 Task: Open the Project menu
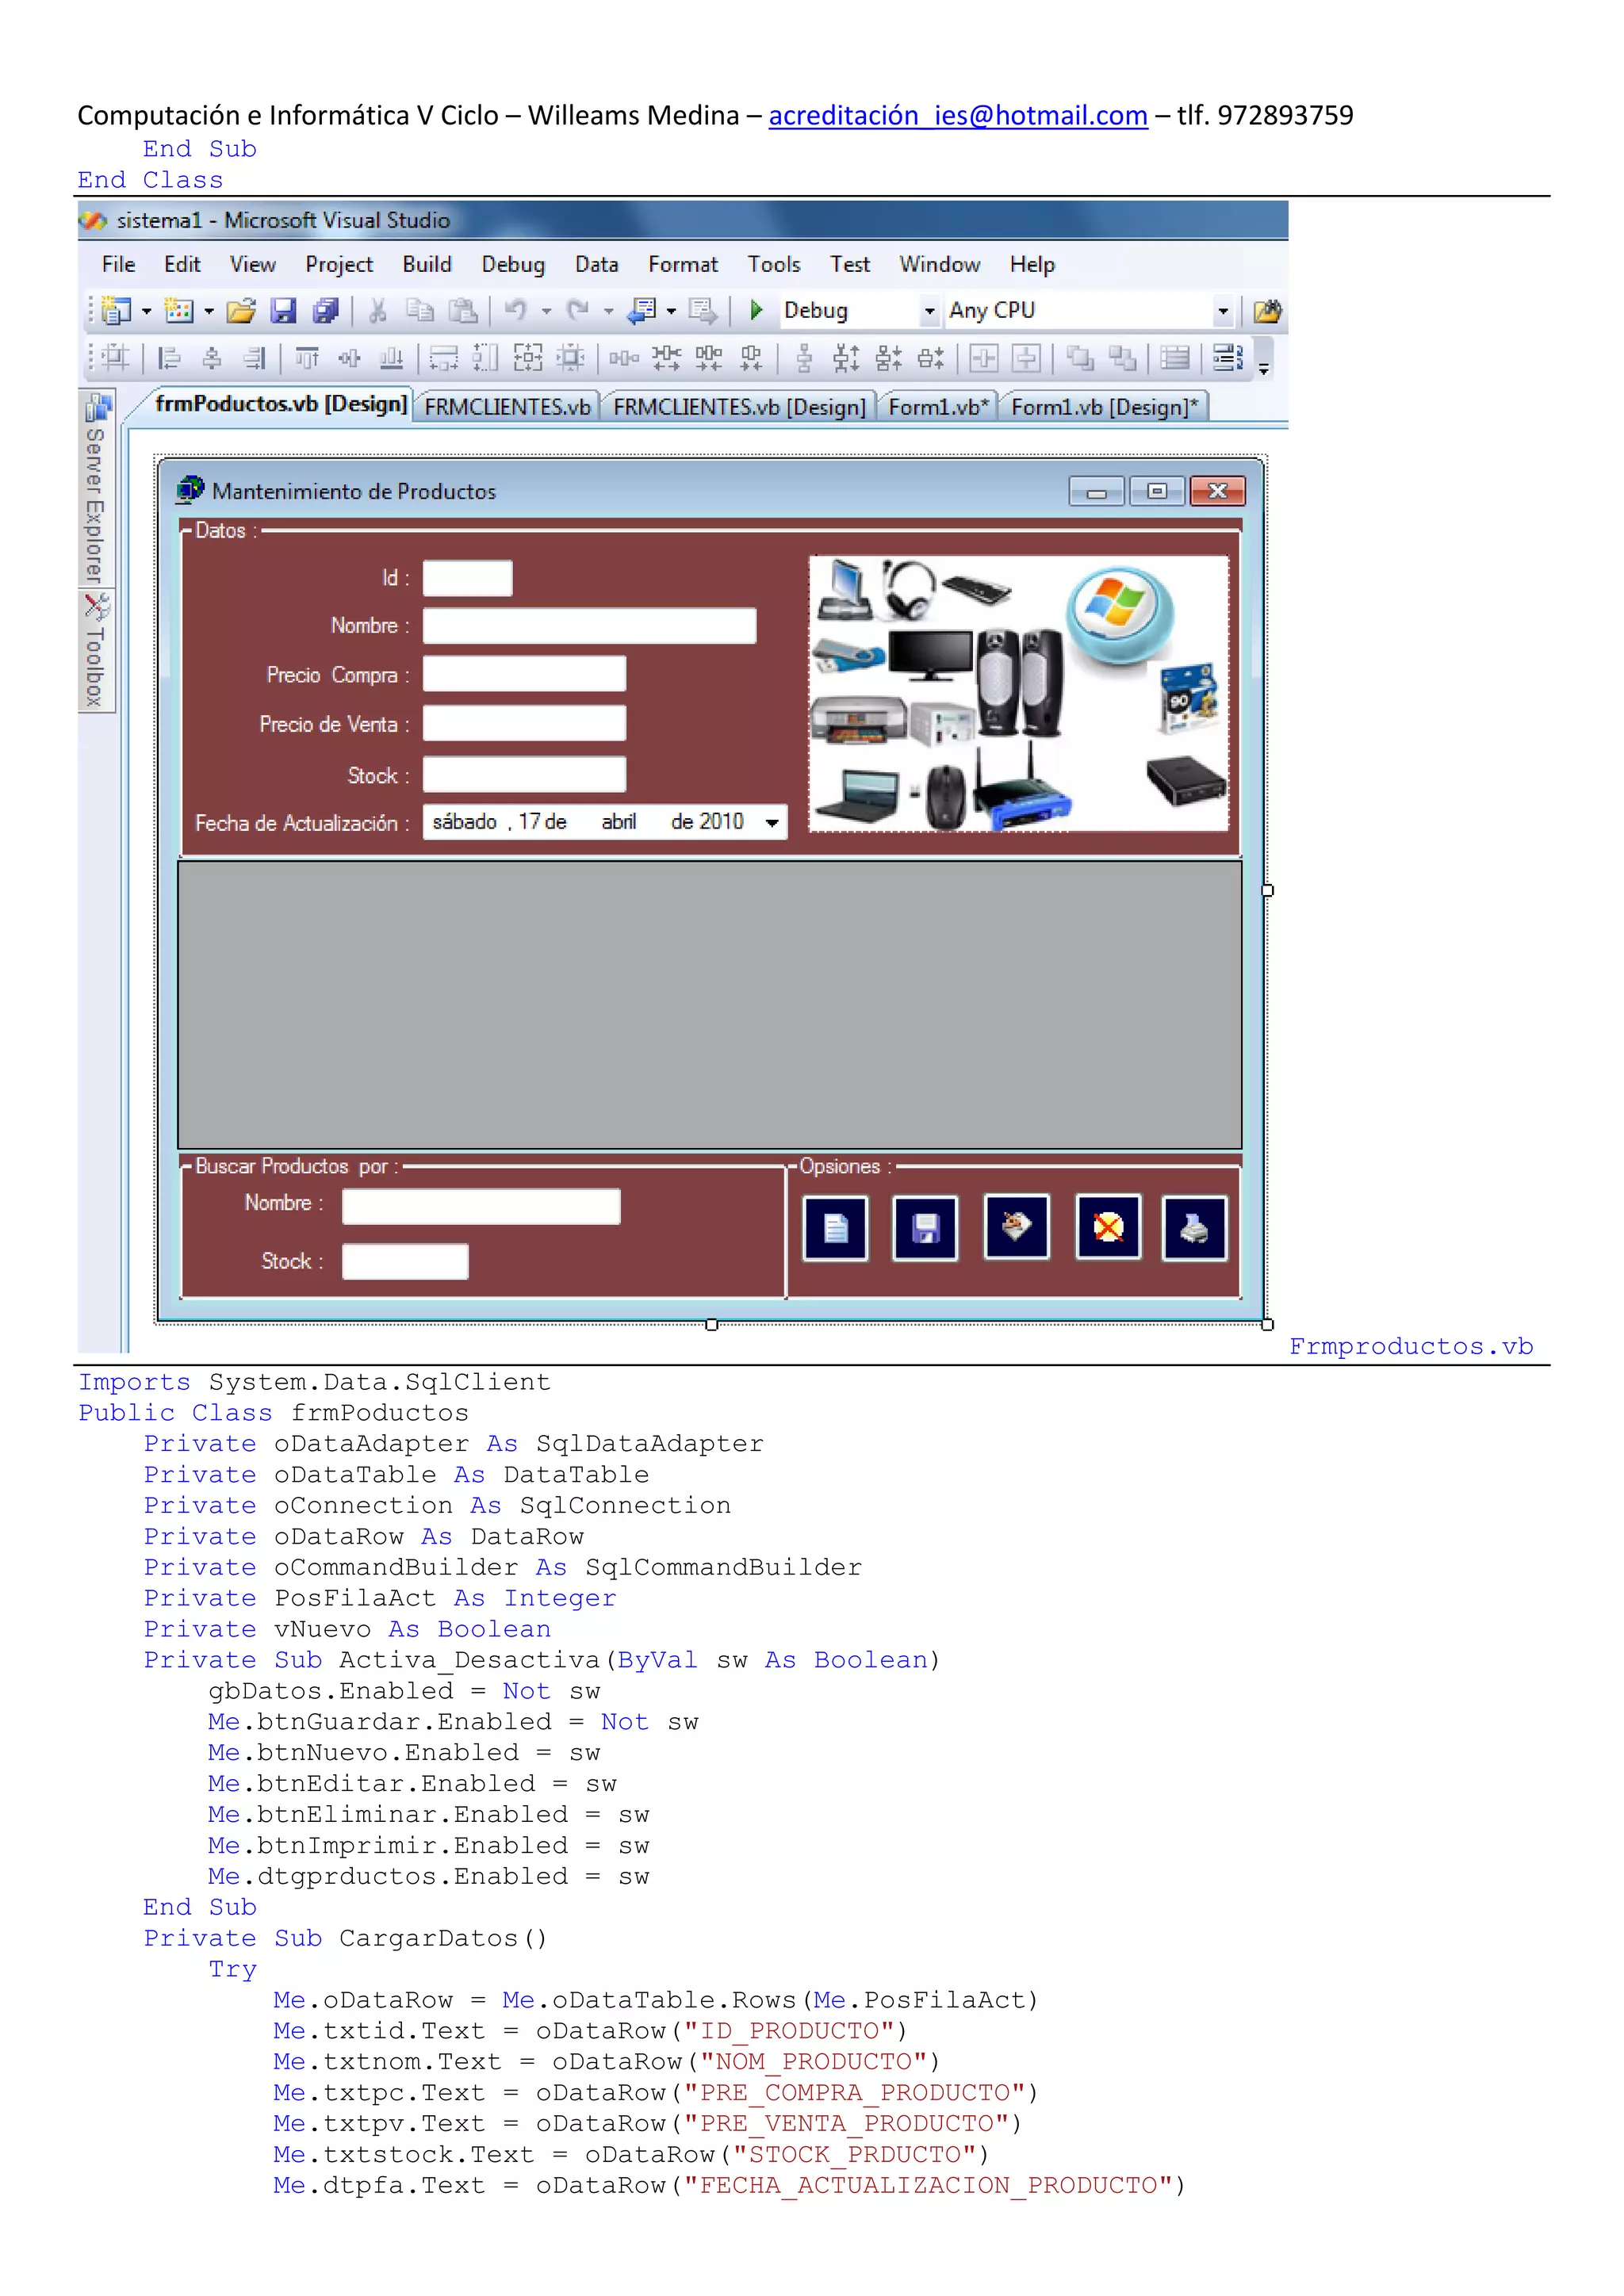[339, 265]
